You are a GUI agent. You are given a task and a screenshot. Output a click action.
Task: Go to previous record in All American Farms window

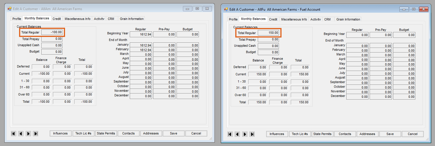coord(21,134)
